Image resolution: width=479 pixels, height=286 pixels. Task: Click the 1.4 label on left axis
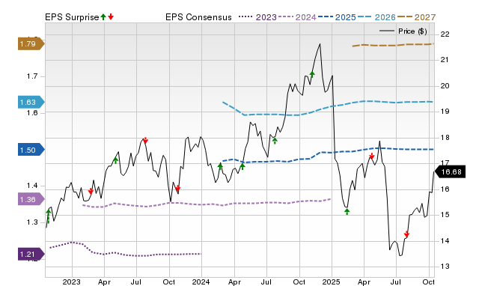point(32,186)
